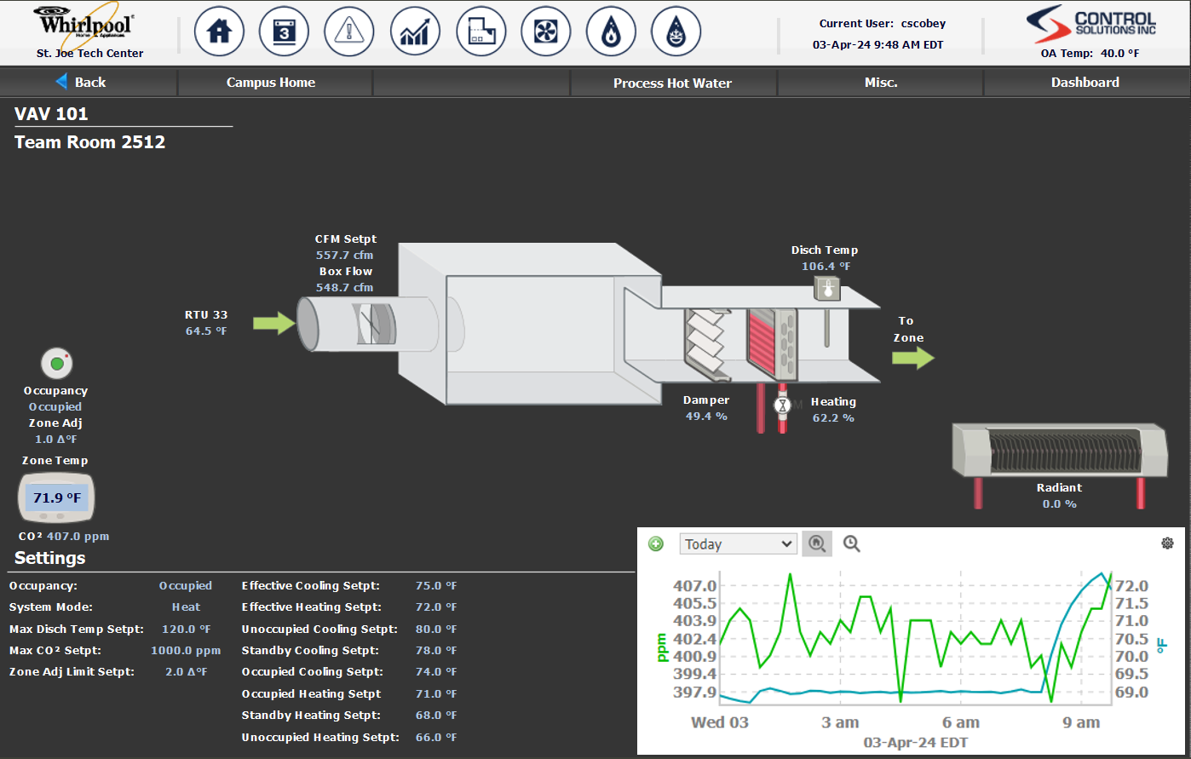Click the time zoom clock magnifier icon
Screen dimensions: 1191x759
pyautogui.click(x=851, y=543)
